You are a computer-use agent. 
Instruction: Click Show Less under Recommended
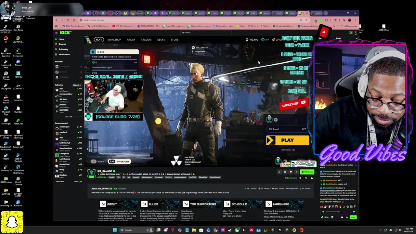[78, 182]
